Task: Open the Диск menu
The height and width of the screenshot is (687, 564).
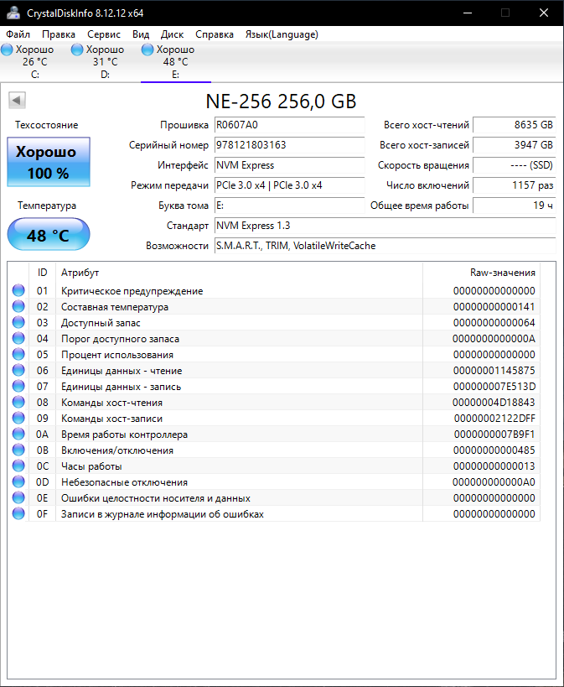Action: (172, 34)
